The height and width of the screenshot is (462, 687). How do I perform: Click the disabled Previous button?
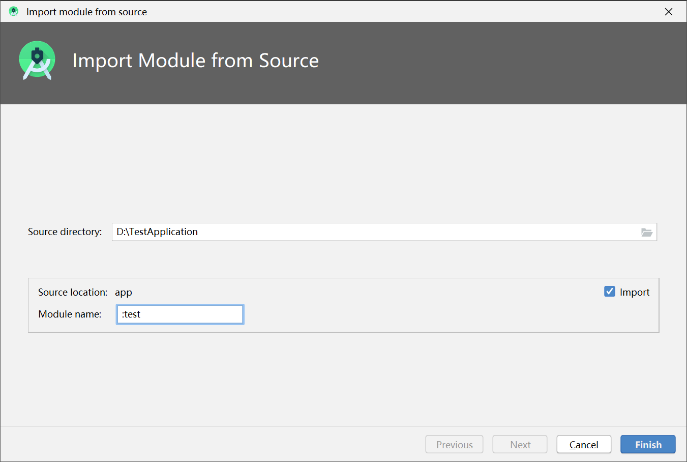[454, 444]
